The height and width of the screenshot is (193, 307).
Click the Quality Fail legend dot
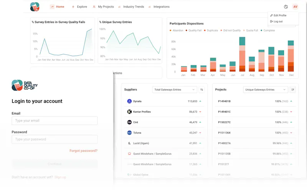(x=187, y=30)
